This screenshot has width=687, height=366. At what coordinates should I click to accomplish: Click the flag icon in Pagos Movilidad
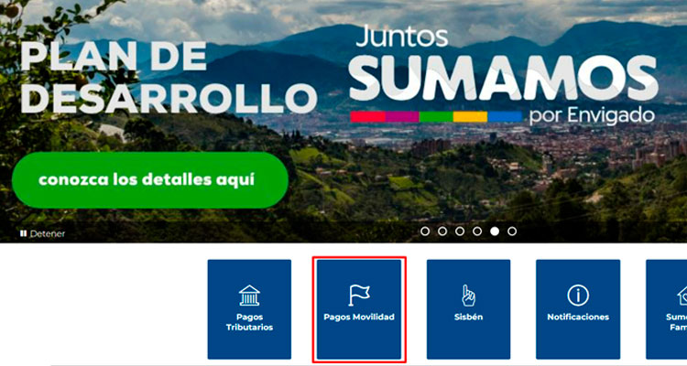(x=359, y=295)
